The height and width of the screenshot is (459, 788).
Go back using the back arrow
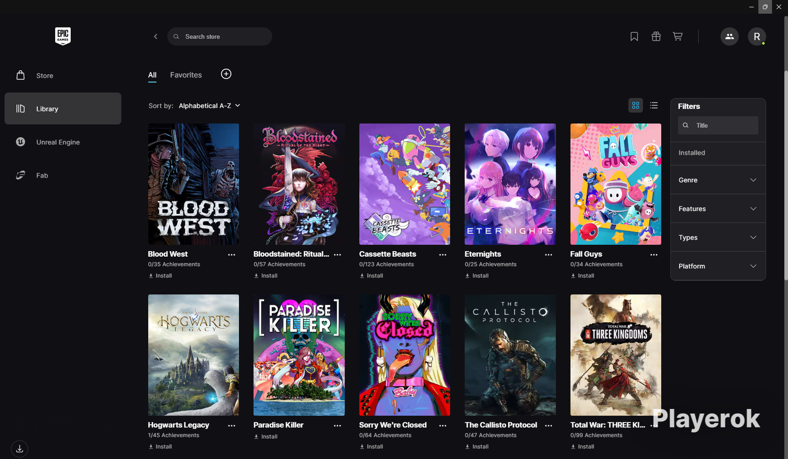click(156, 36)
